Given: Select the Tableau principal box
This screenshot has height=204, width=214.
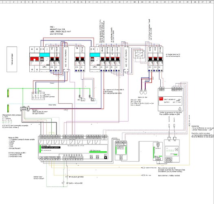Looking at the screenshot, I should click(x=12, y=59).
